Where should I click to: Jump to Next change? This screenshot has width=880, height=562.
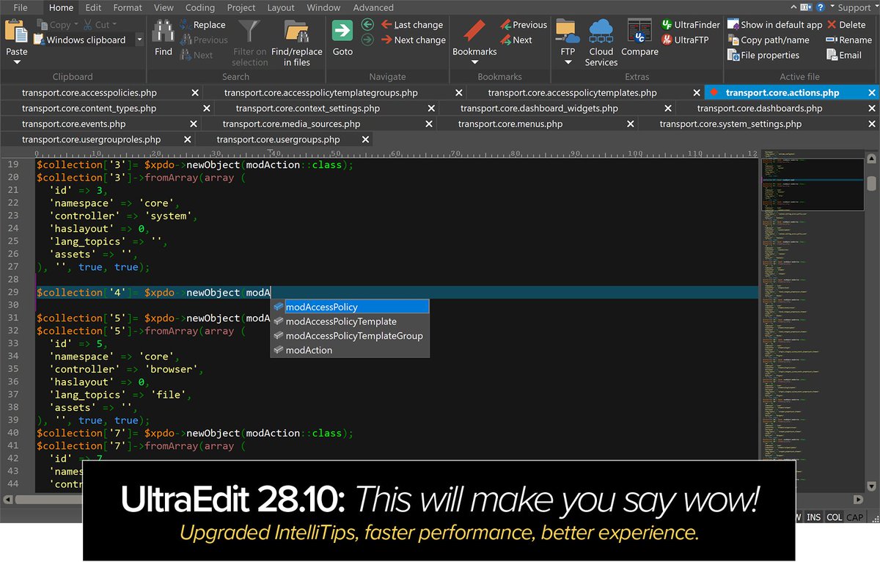pyautogui.click(x=413, y=40)
